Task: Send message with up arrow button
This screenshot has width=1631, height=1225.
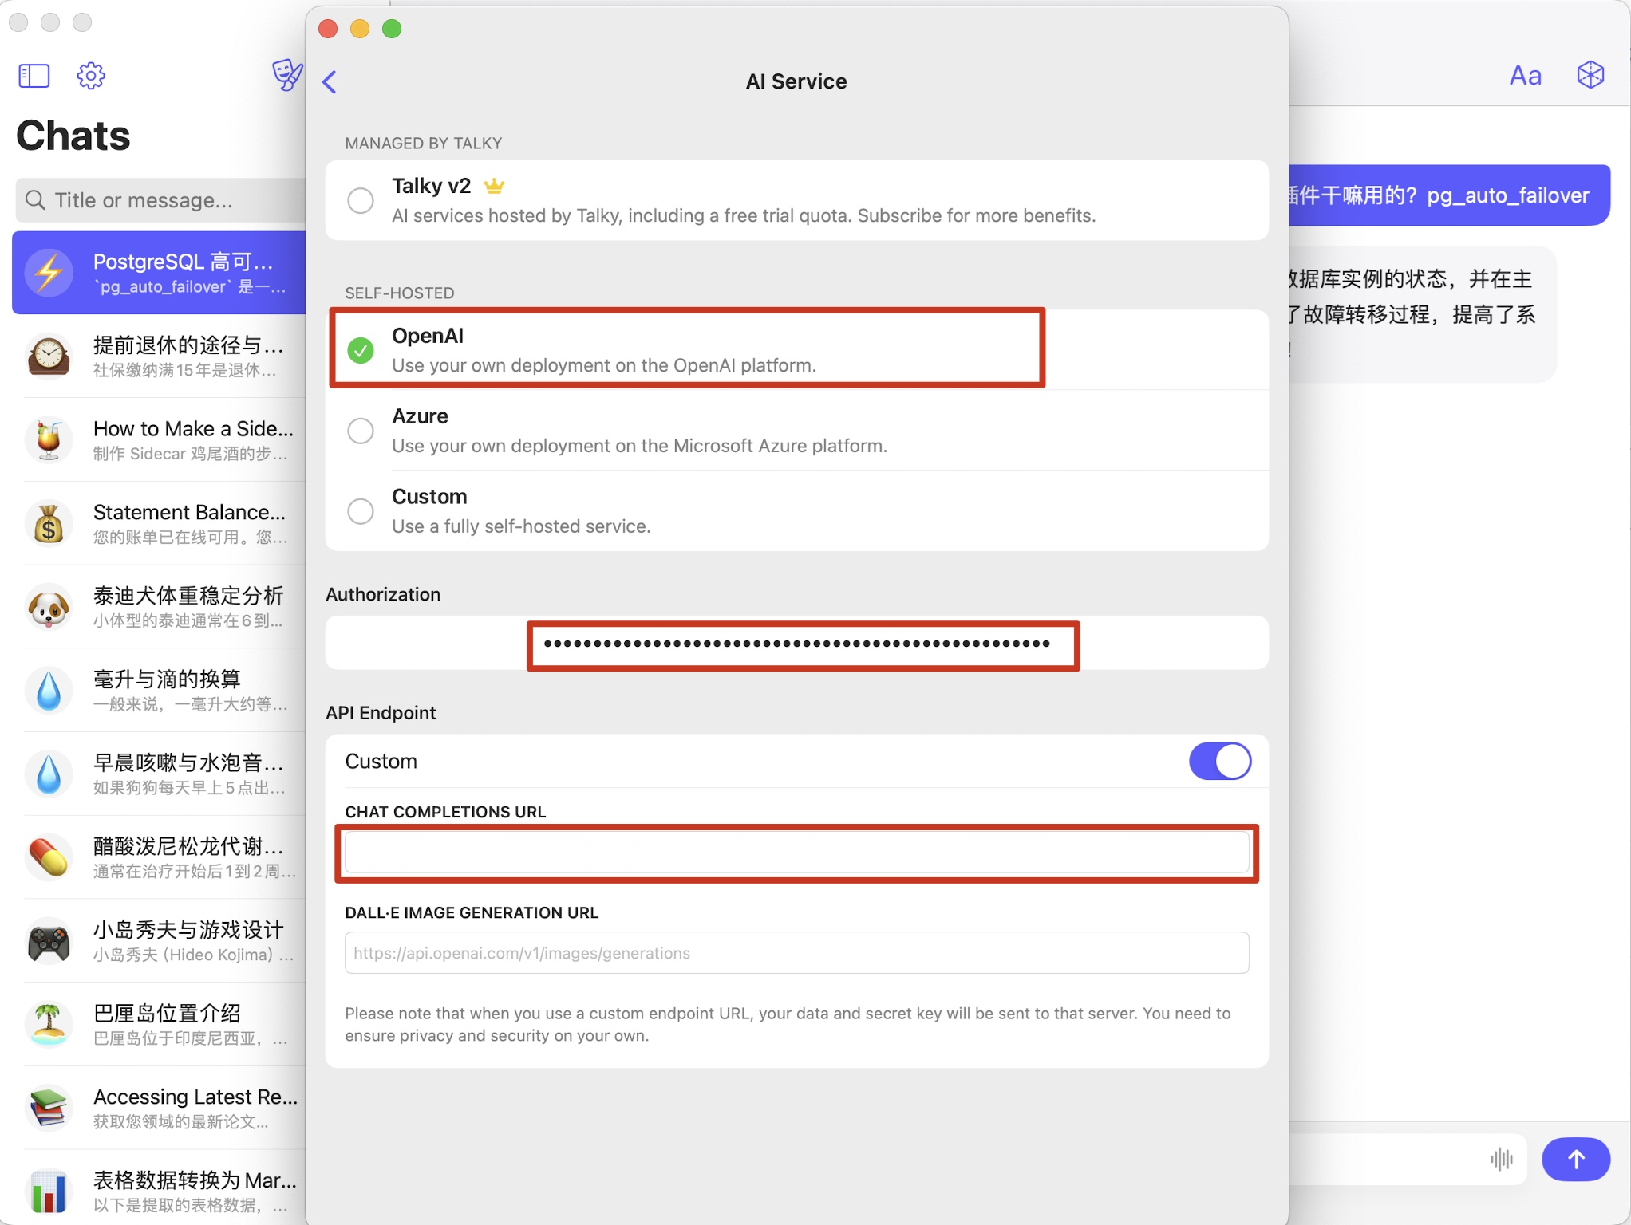Action: pos(1575,1158)
